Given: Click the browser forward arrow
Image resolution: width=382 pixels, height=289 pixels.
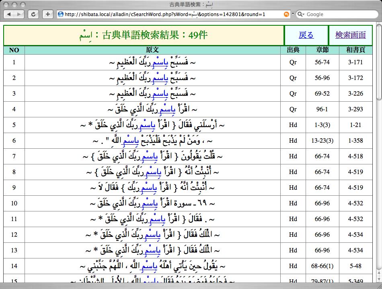Looking at the screenshot, I should (x=19, y=14).
